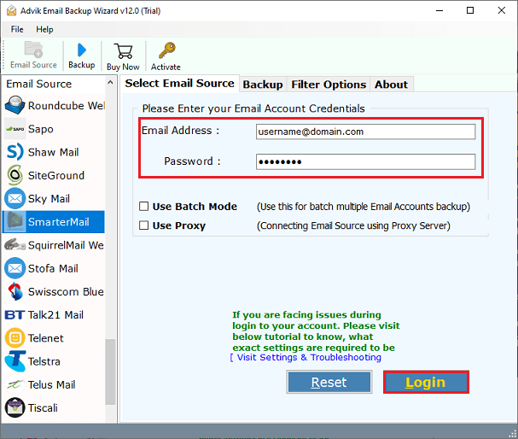Click the Activate key icon

(166, 50)
